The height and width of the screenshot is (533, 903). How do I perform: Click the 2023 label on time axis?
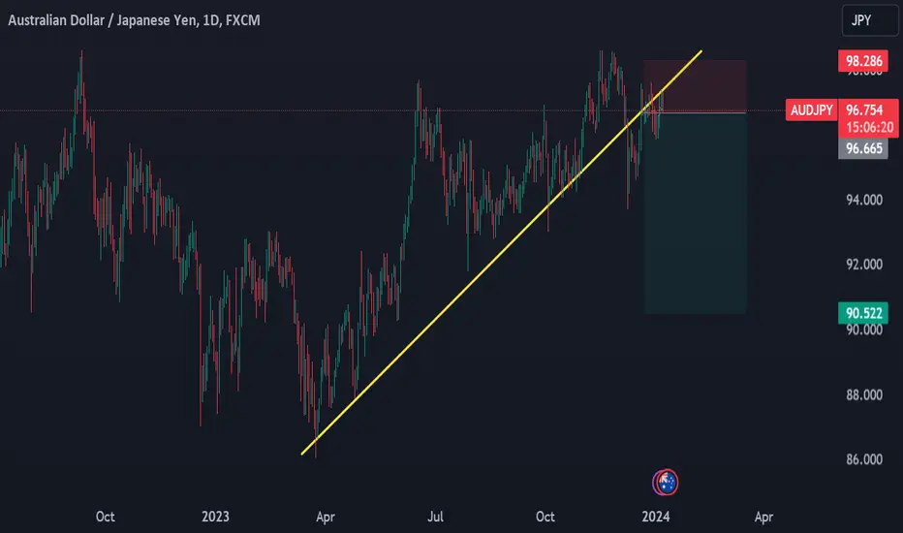coord(215,517)
